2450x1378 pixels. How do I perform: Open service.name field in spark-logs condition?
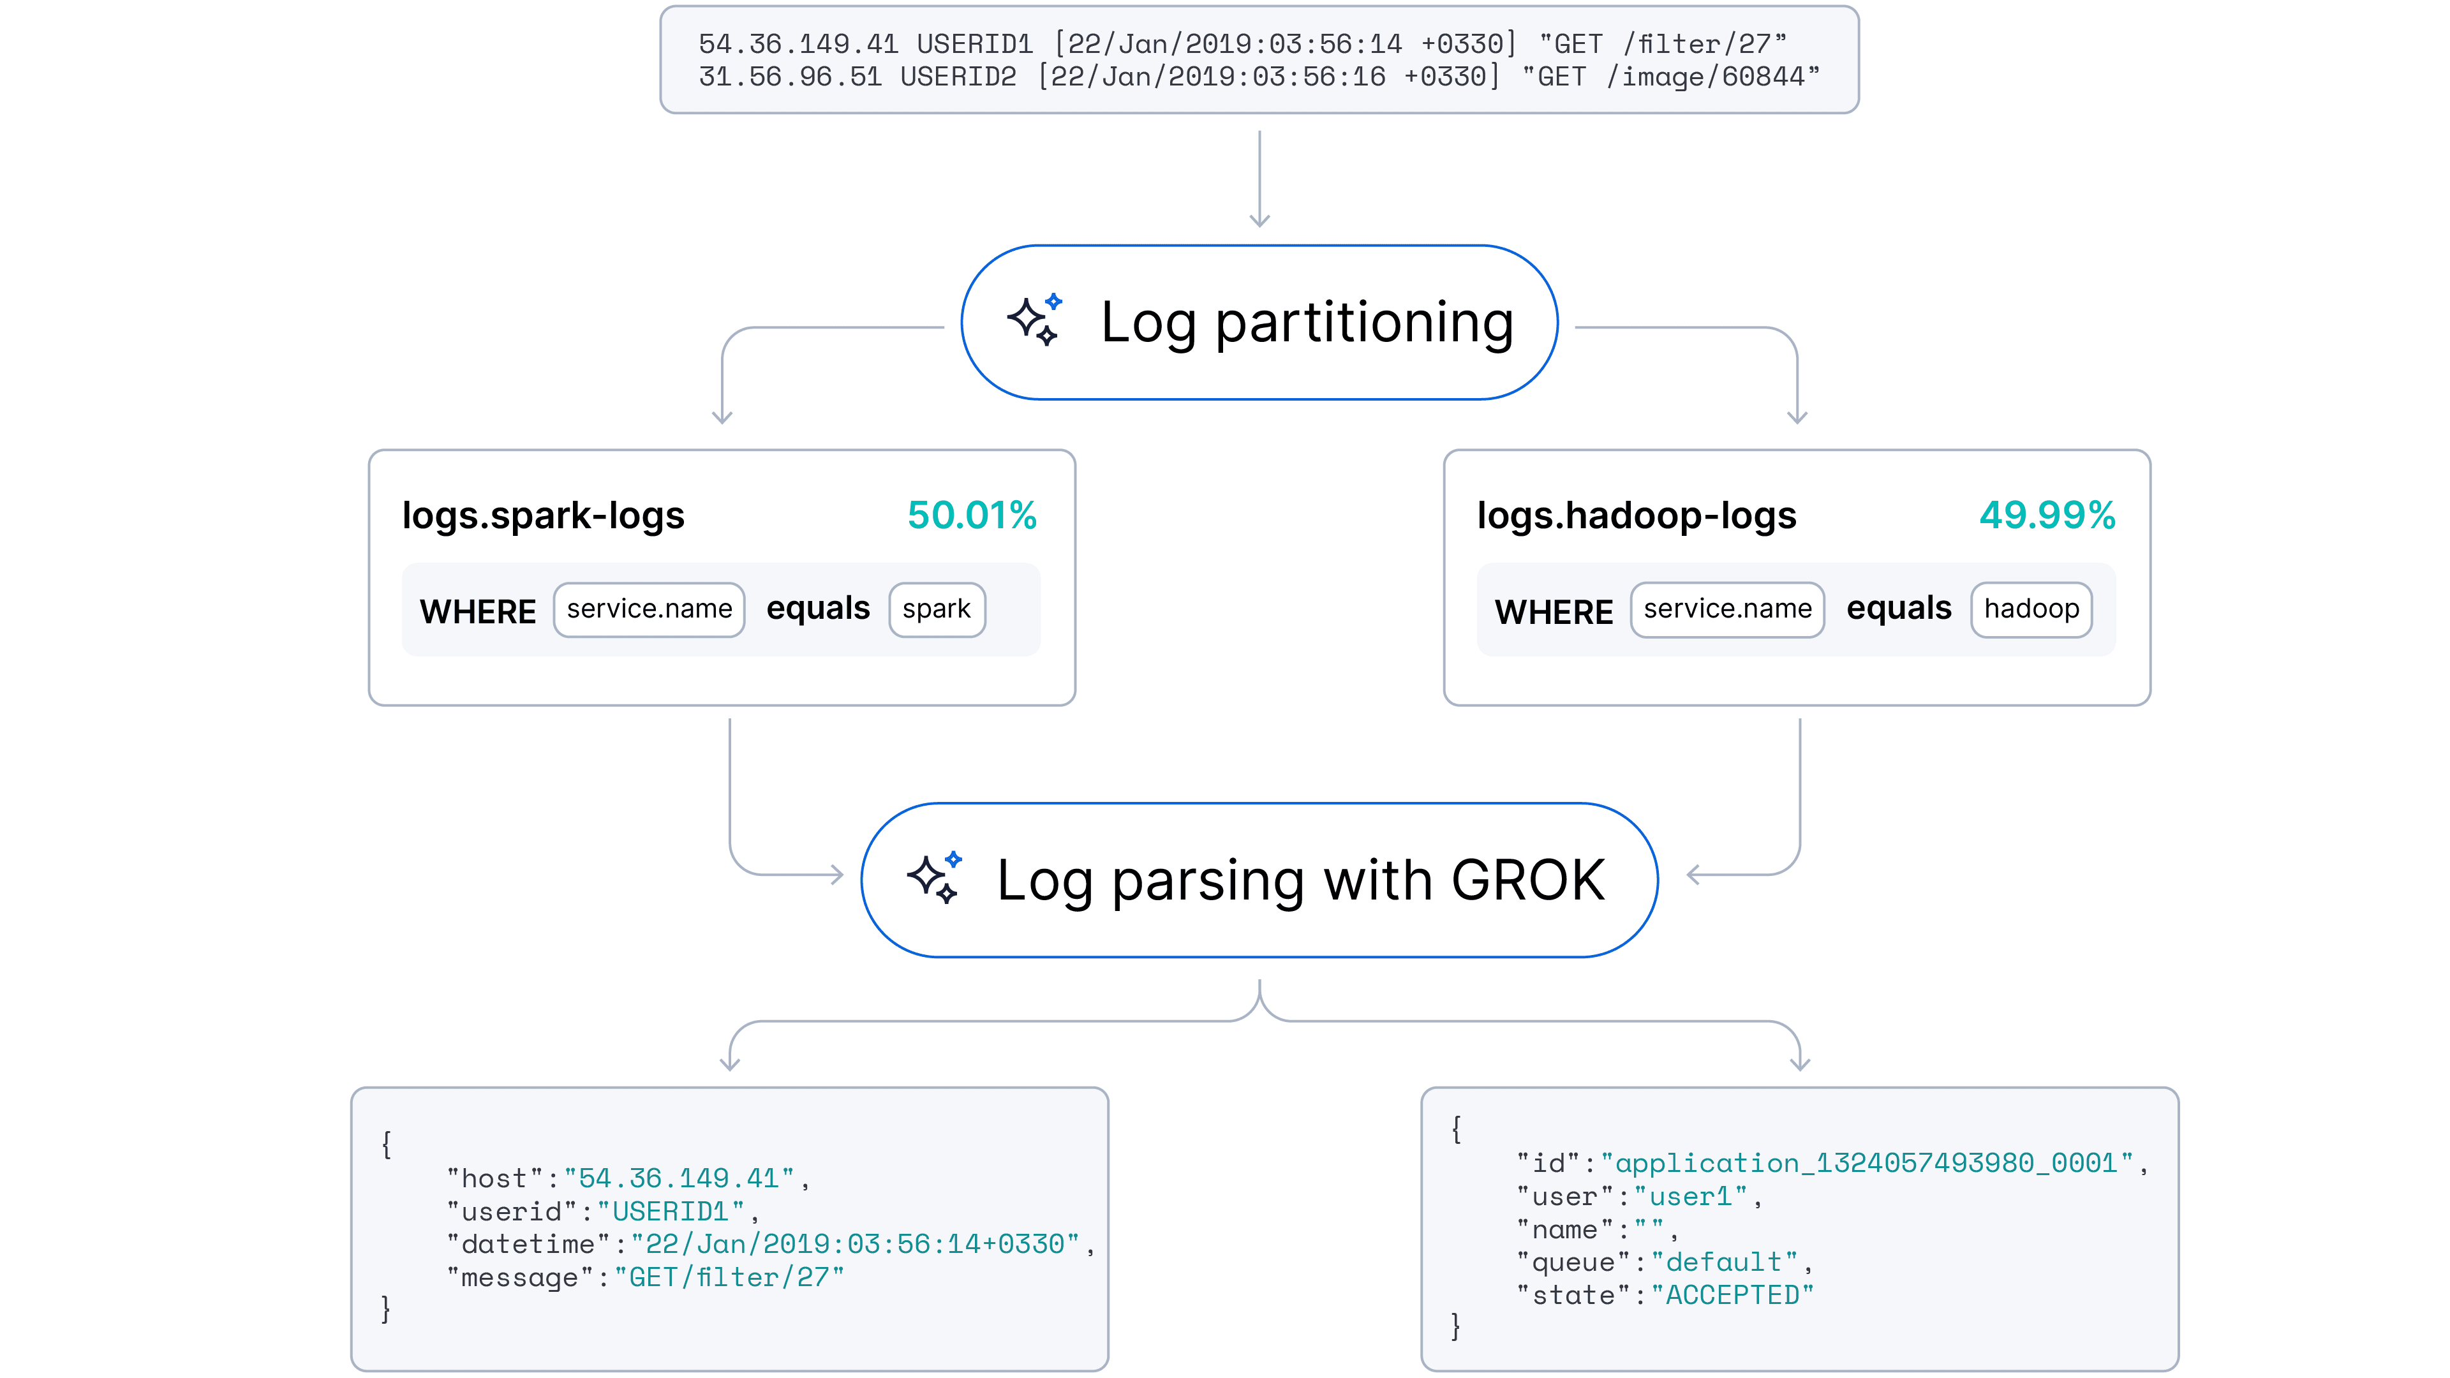coord(649,610)
